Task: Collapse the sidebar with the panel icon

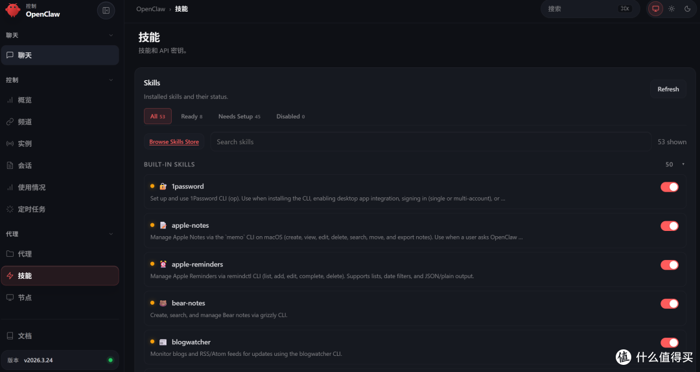Action: point(106,10)
